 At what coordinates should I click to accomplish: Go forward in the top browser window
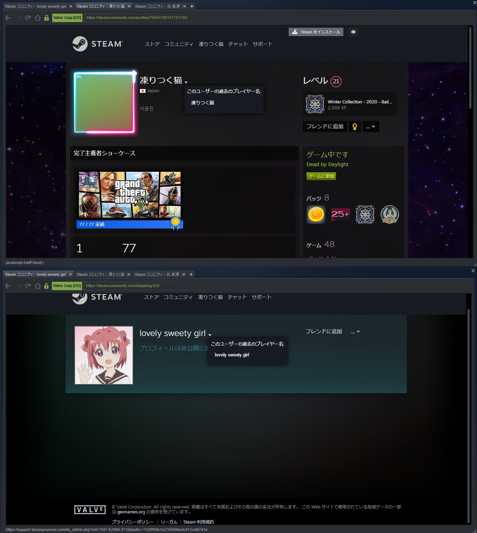pyautogui.click(x=18, y=18)
